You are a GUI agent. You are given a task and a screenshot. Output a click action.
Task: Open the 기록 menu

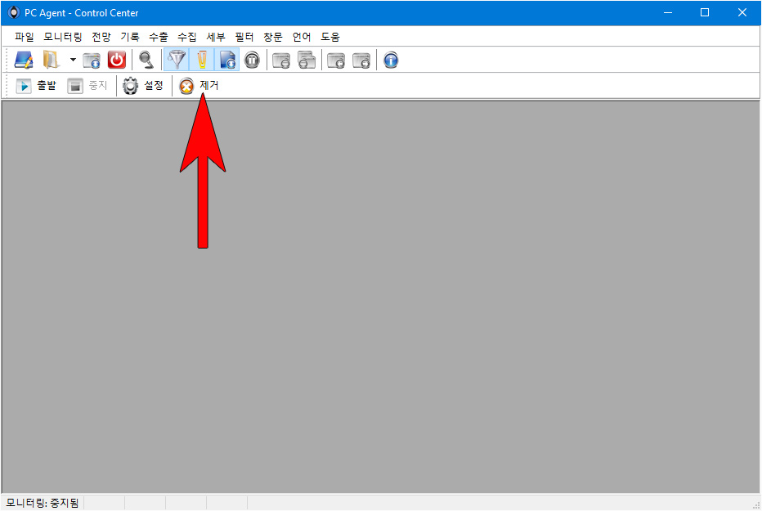(130, 37)
